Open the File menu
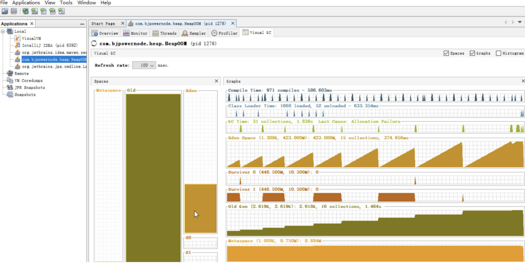The image size is (525, 263). 4,3
